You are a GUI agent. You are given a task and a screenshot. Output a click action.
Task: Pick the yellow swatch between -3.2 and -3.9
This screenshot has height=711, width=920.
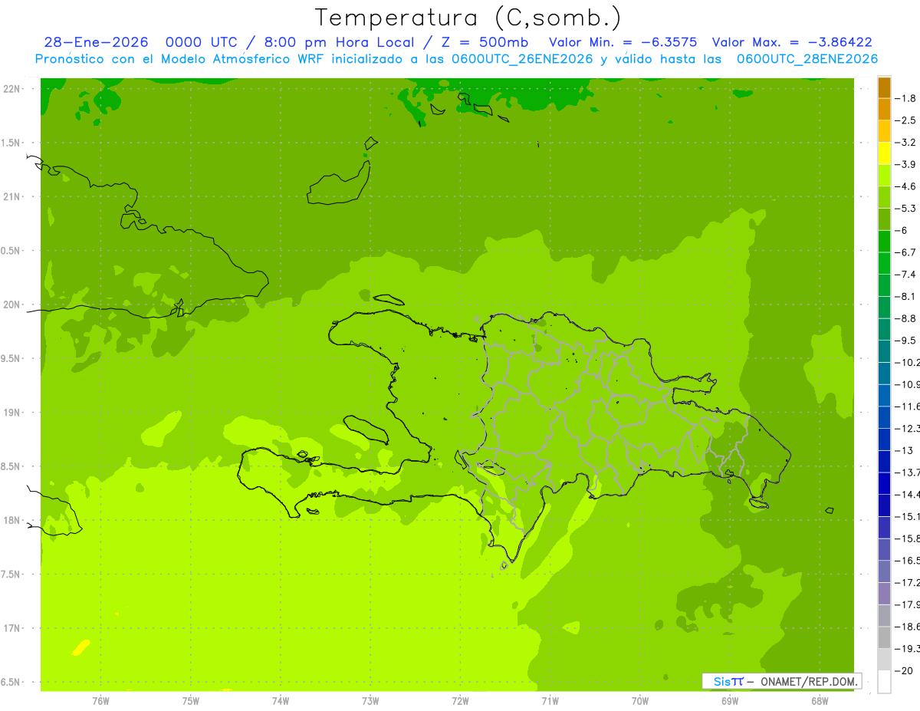pyautogui.click(x=884, y=153)
